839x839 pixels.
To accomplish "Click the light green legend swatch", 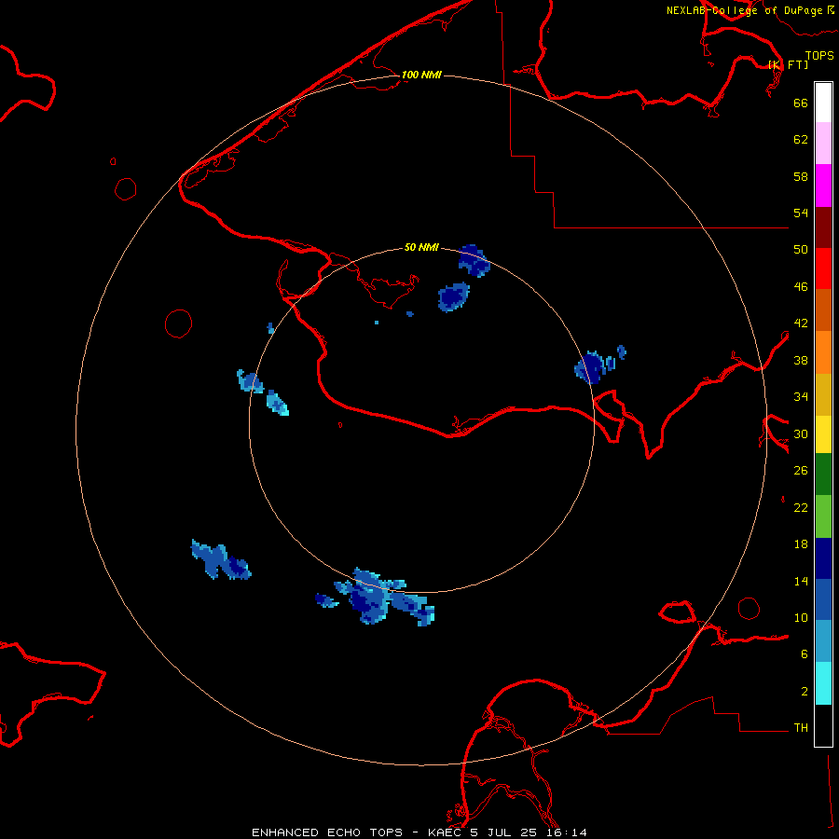I will (x=823, y=516).
